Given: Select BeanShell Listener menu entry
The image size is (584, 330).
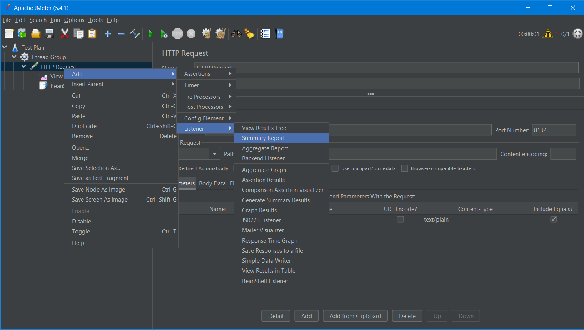Looking at the screenshot, I should click(281, 281).
